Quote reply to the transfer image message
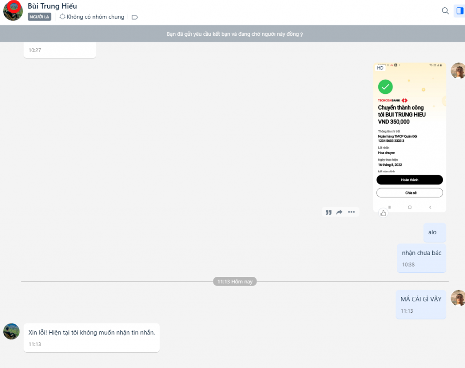Screen dimensions: 465x368 (328, 212)
